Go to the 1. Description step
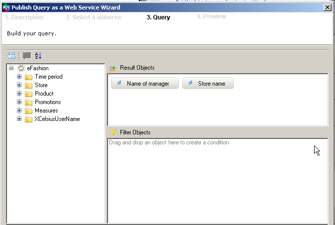335x225 pixels. [x=24, y=17]
